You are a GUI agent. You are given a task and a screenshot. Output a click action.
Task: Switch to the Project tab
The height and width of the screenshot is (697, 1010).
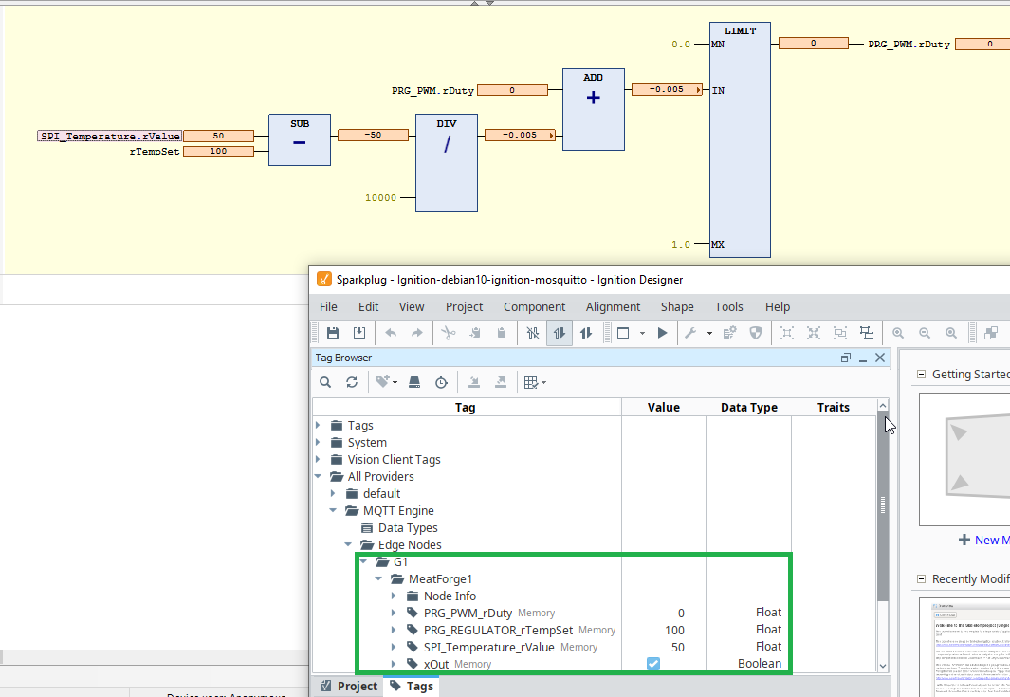[348, 686]
